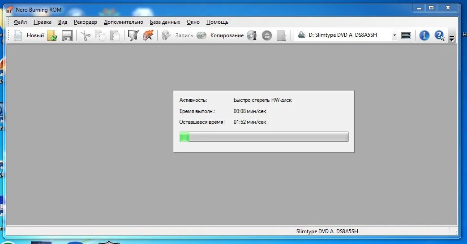Expand the toolbar overflow options arrow

point(452,38)
